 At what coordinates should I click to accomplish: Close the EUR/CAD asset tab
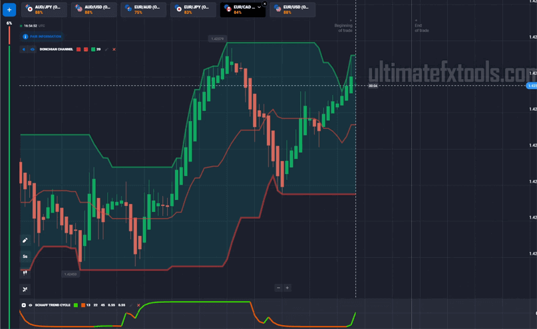(265, 3)
